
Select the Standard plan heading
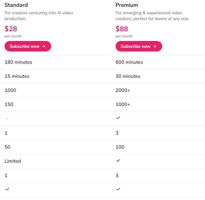coord(16,5)
